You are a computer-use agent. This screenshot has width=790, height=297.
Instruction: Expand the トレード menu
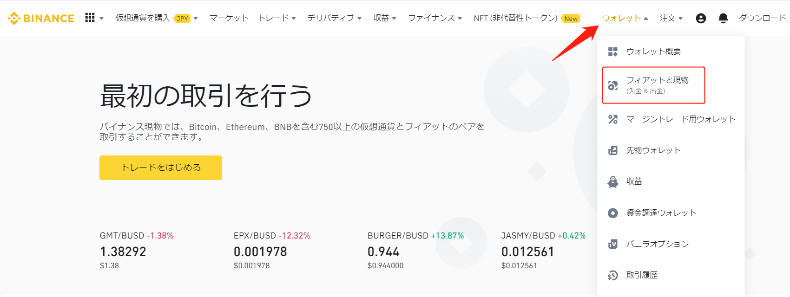click(277, 18)
